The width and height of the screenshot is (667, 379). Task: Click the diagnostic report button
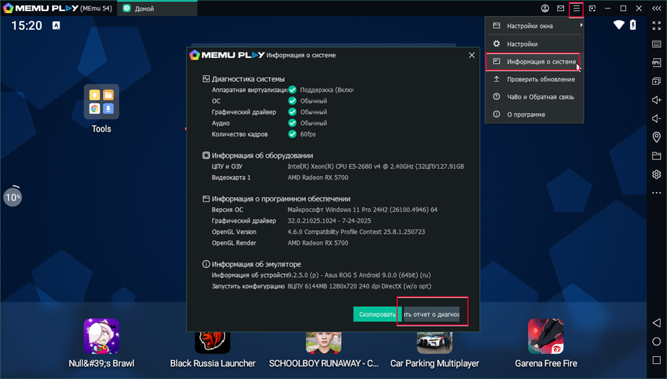point(431,315)
